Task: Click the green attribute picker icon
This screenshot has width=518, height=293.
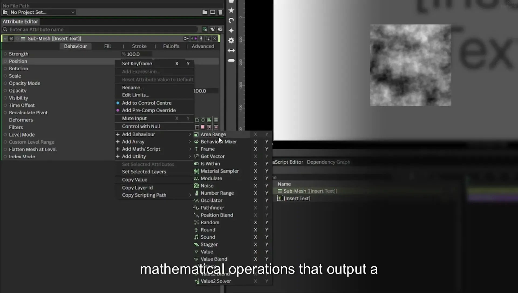Action: coord(205,29)
